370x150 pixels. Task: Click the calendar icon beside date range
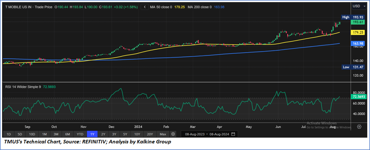[233, 134]
